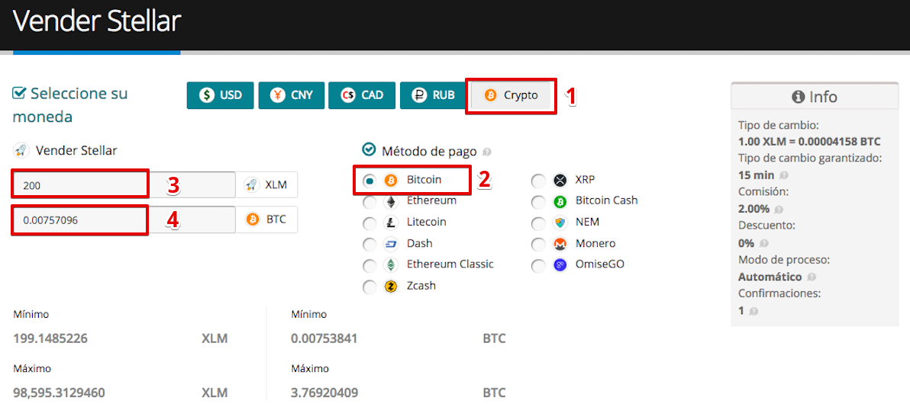Screen dimensions: 910x407
Task: Click the minimum value 199.1485226
Action: tap(50, 338)
